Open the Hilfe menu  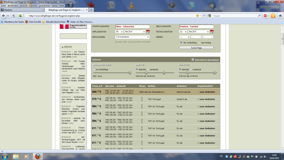[62, 6]
